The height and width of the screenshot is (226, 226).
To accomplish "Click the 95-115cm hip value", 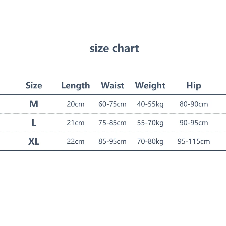I will tap(194, 141).
